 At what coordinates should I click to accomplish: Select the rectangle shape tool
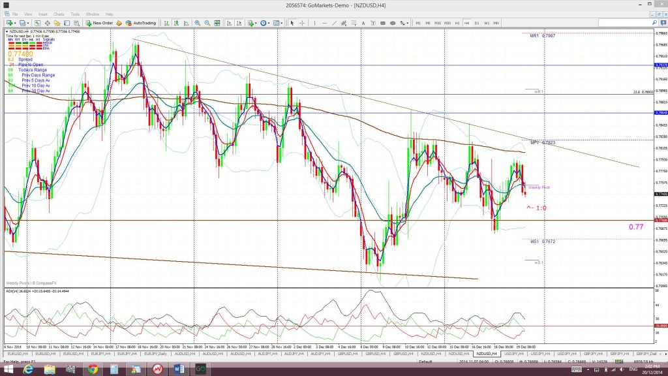[x=383, y=23]
